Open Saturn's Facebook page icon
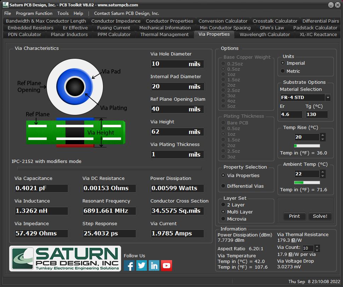This screenshot has width=343, height=287. coord(129,265)
